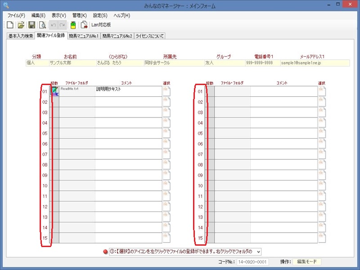Open the 設定(S) menu
Screen dimensions: 360x270
[99, 15]
